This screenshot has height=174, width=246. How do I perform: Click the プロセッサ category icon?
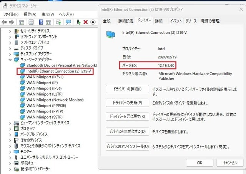click(x=16, y=129)
